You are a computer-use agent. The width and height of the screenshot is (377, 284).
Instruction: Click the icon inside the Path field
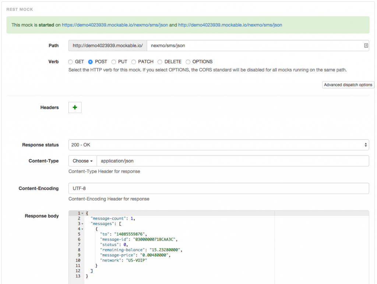366,46
